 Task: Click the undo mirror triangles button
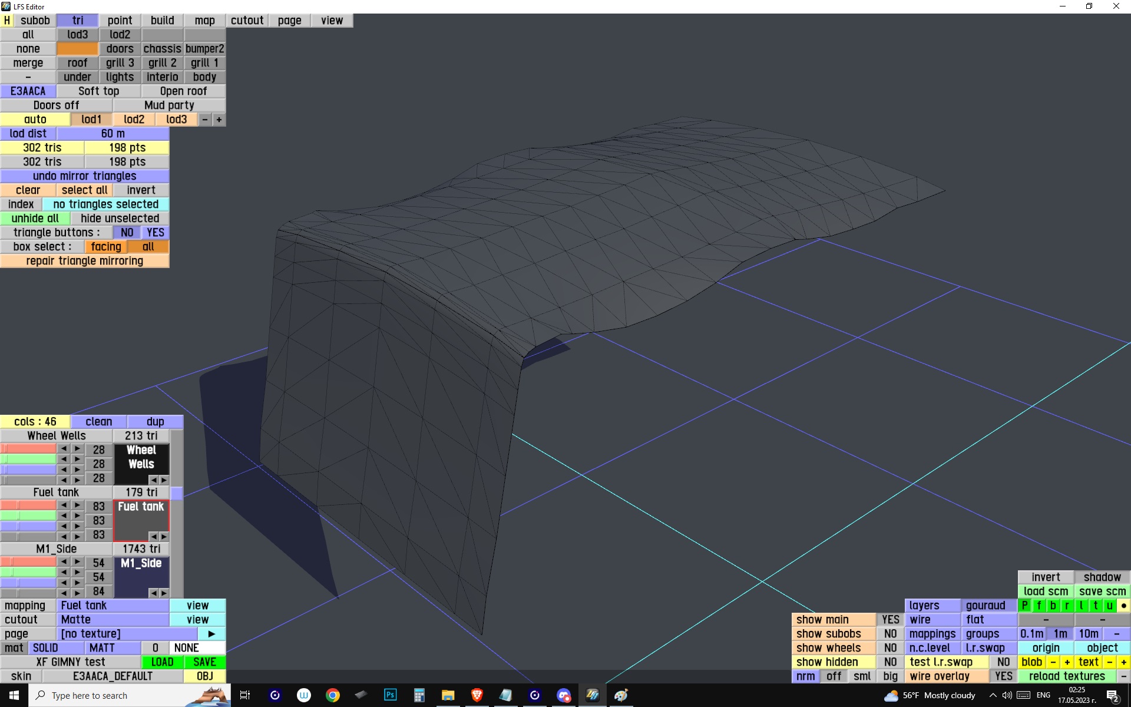pos(84,176)
